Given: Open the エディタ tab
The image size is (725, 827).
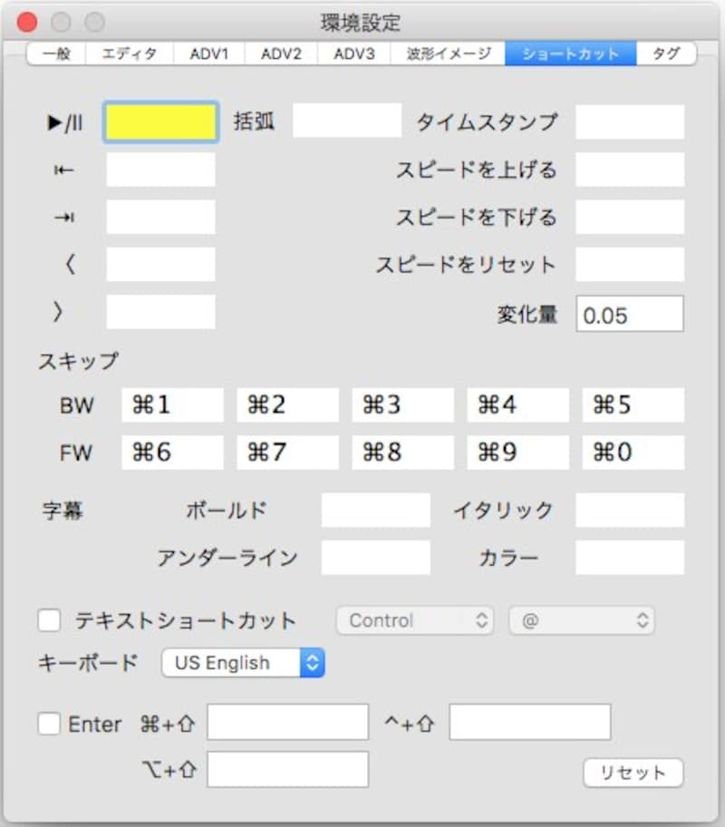Looking at the screenshot, I should pyautogui.click(x=127, y=53).
